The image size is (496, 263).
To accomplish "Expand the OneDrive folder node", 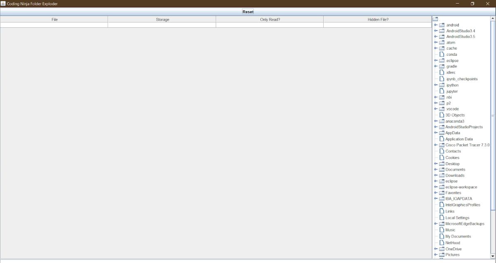I will coord(436,249).
